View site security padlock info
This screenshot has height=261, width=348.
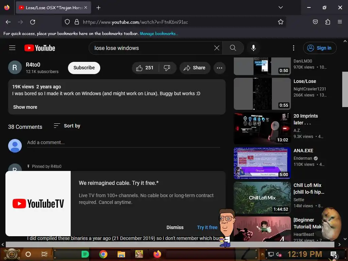[77, 22]
